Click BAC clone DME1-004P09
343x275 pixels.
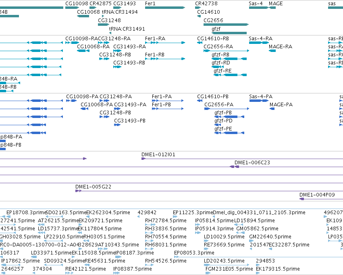[x=317, y=195]
